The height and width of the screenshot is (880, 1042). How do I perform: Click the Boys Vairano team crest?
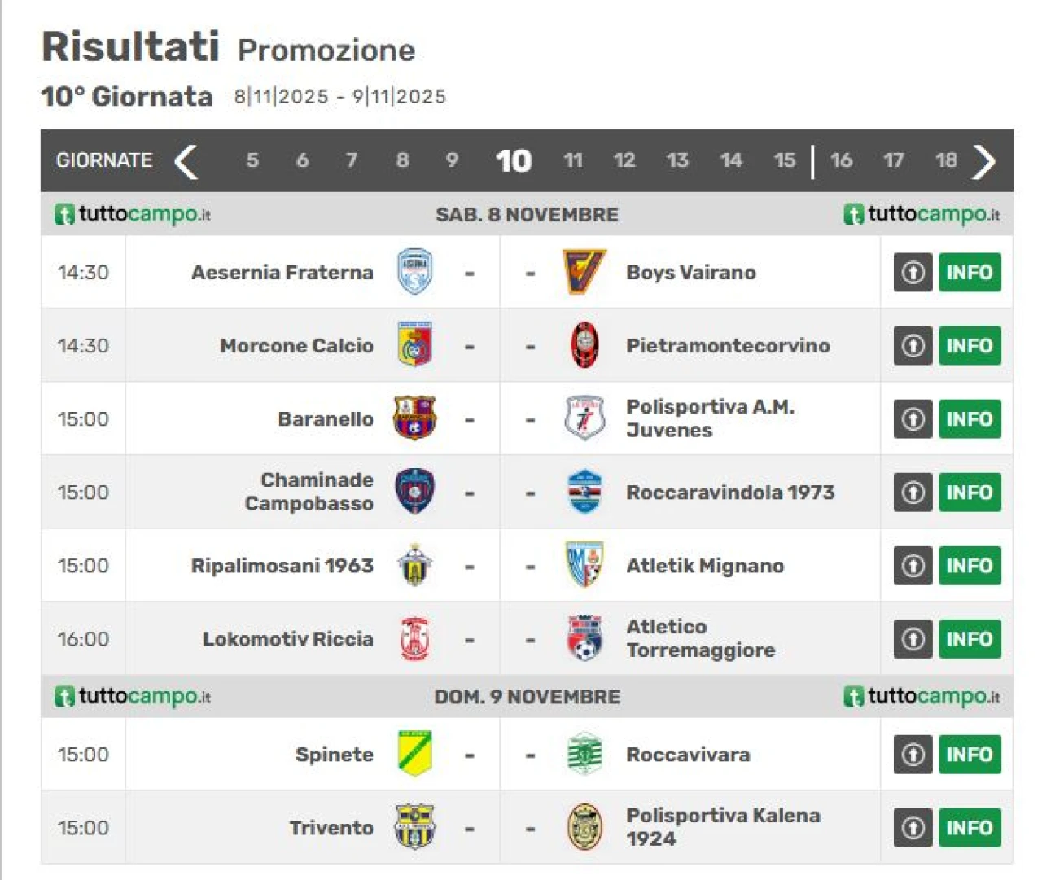[584, 272]
